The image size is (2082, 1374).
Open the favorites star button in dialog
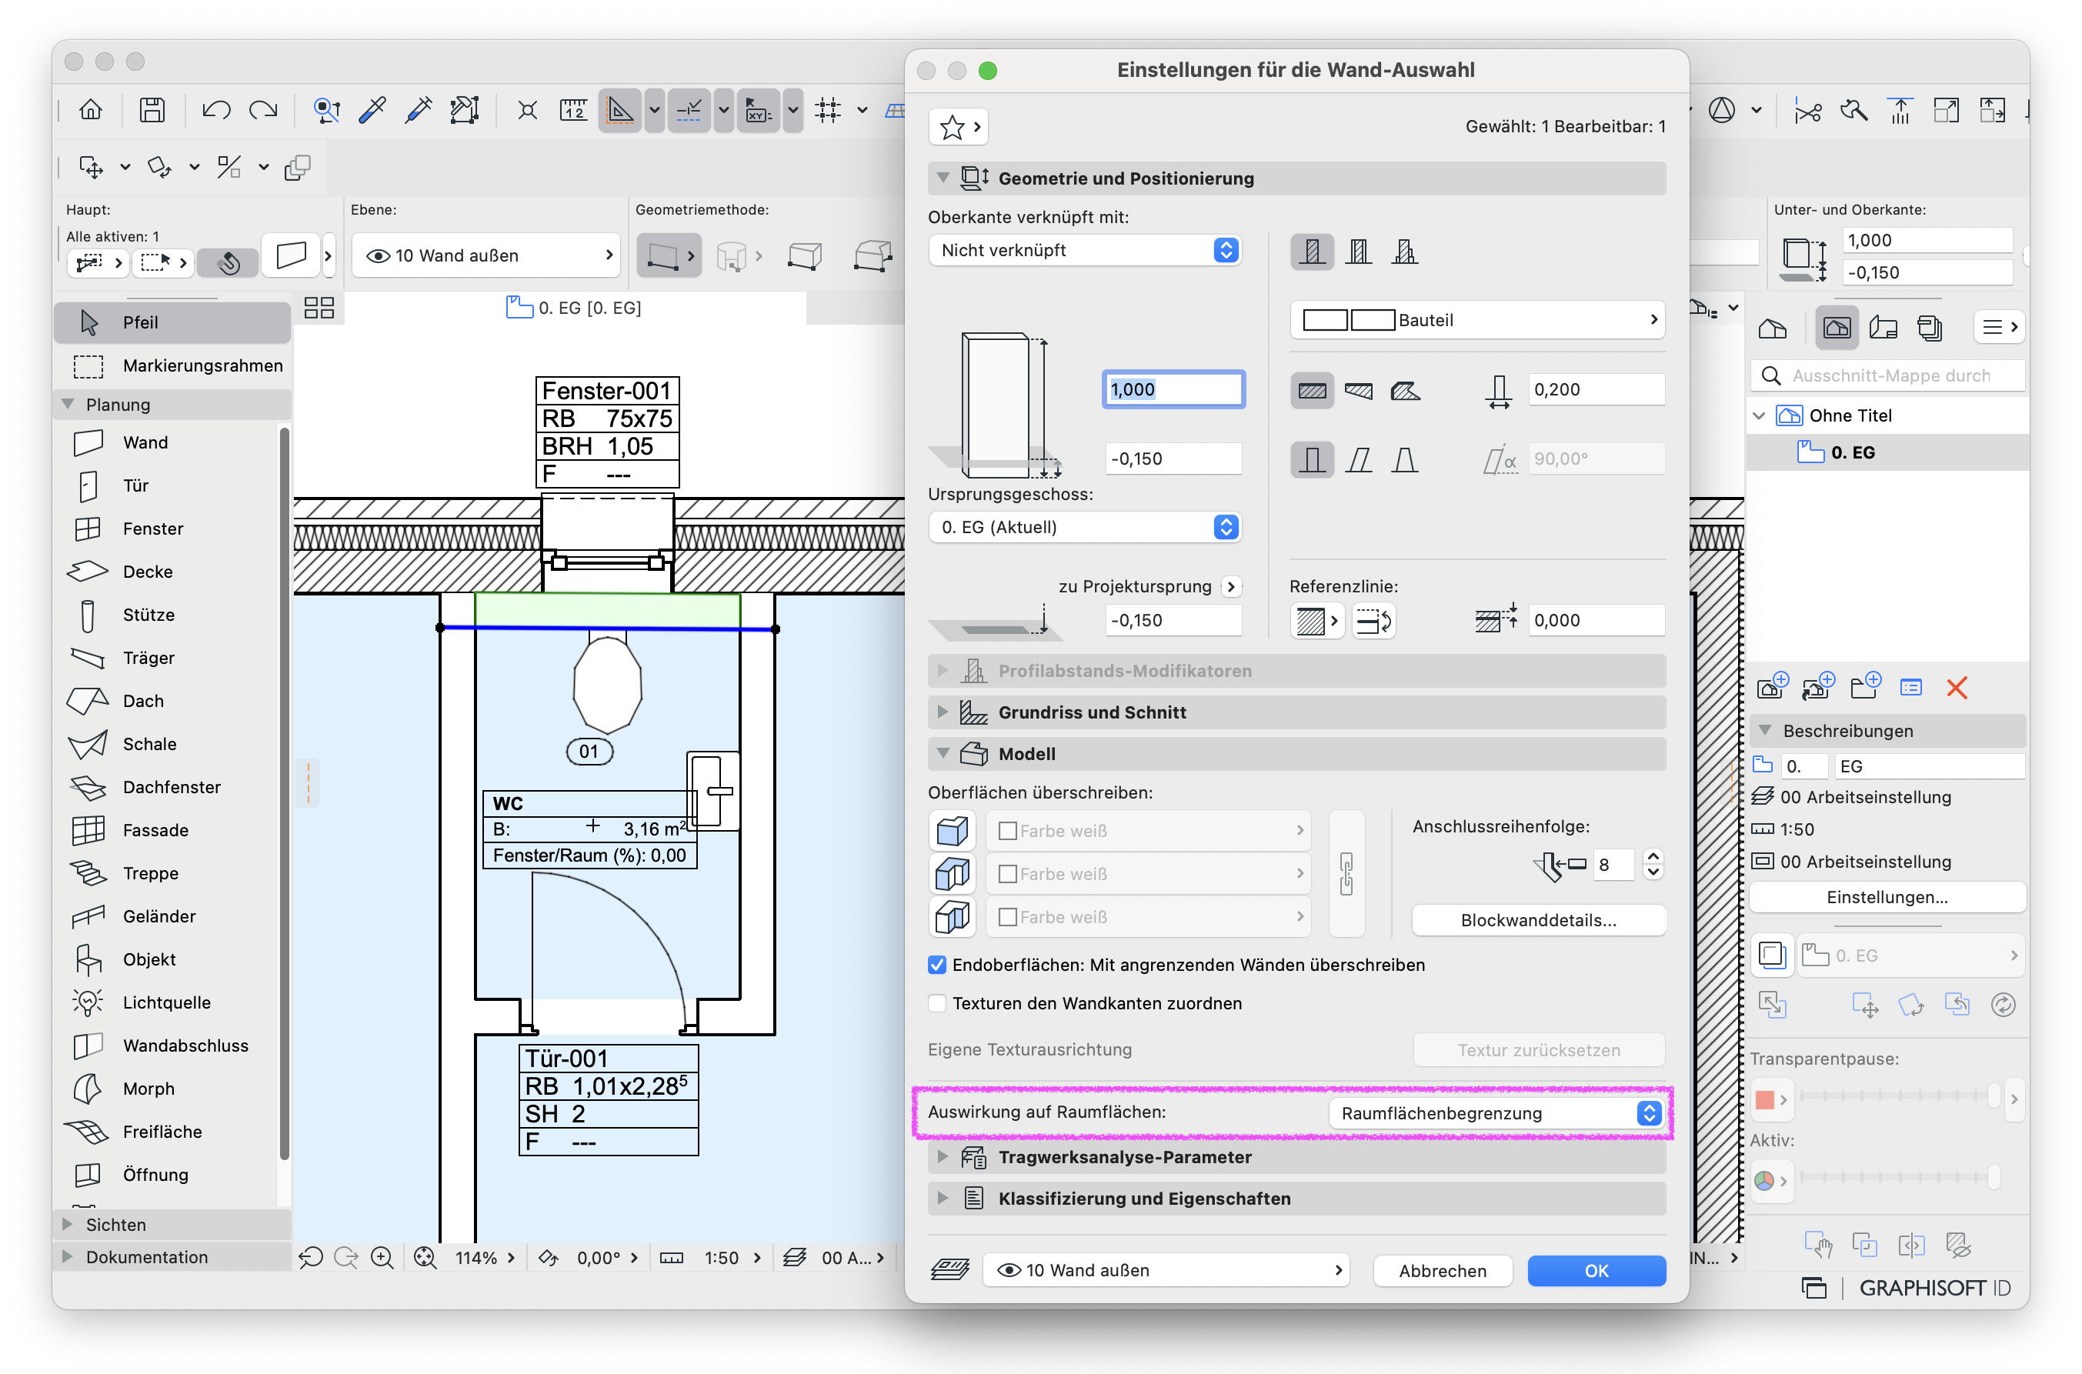pos(958,127)
